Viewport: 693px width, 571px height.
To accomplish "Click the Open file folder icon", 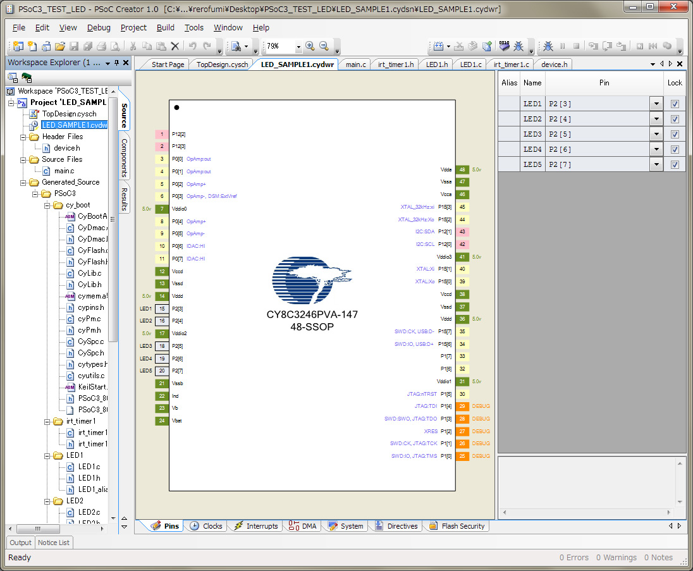I will (60, 46).
